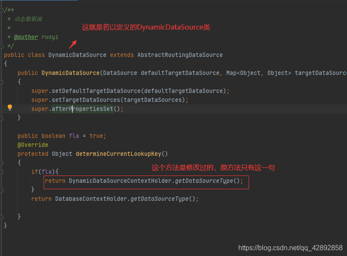The height and width of the screenshot is (256, 347).
Task: Click DynamicDataSourceContextHolder class reference
Action: (120, 181)
